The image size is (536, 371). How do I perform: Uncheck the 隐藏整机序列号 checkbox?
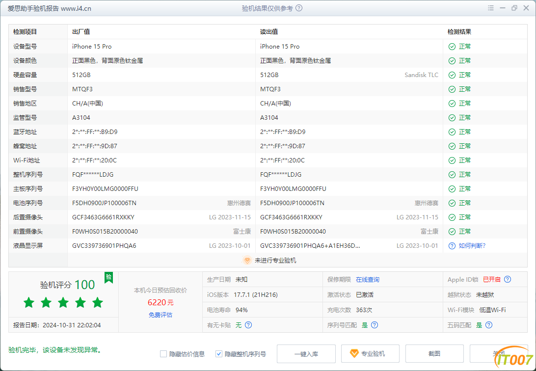219,354
